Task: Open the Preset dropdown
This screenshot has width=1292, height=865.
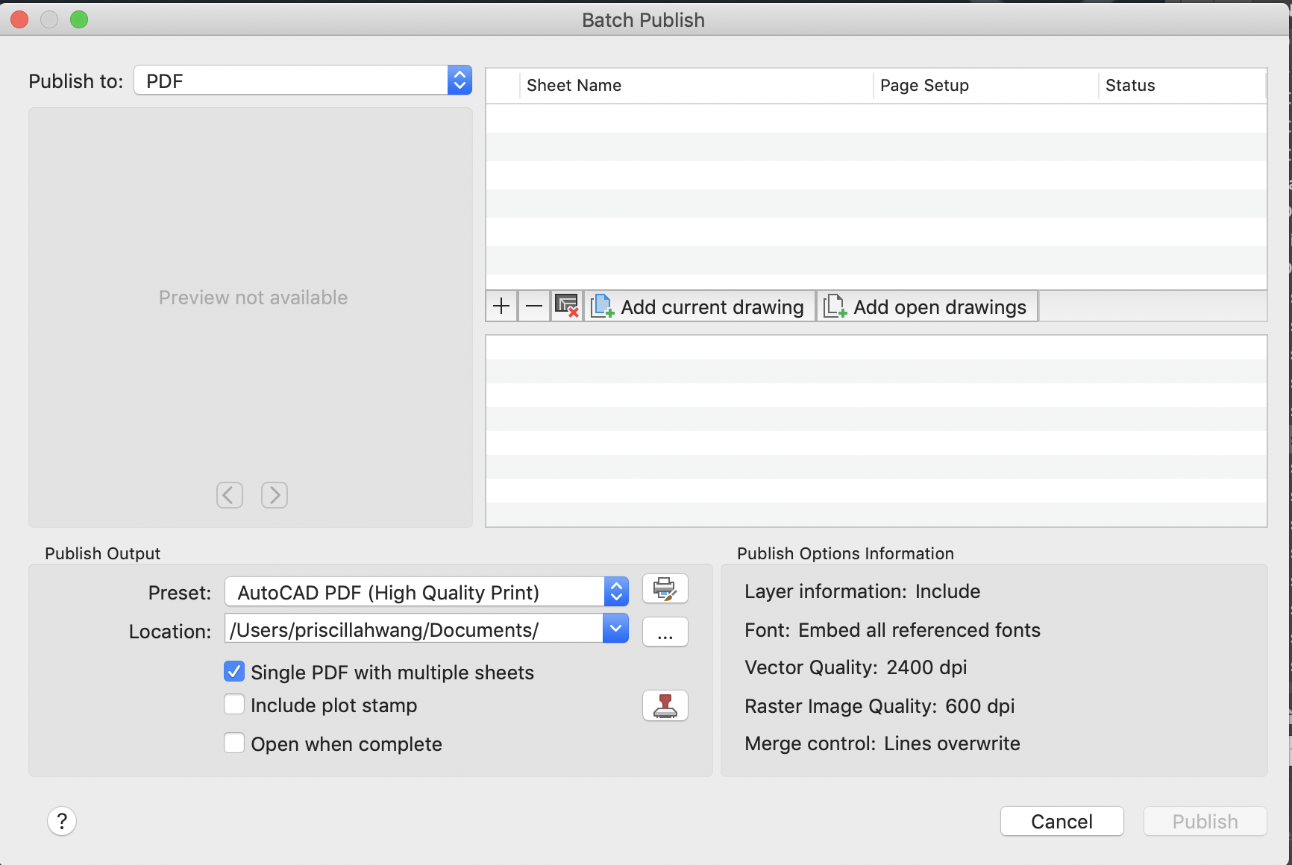Action: click(615, 591)
